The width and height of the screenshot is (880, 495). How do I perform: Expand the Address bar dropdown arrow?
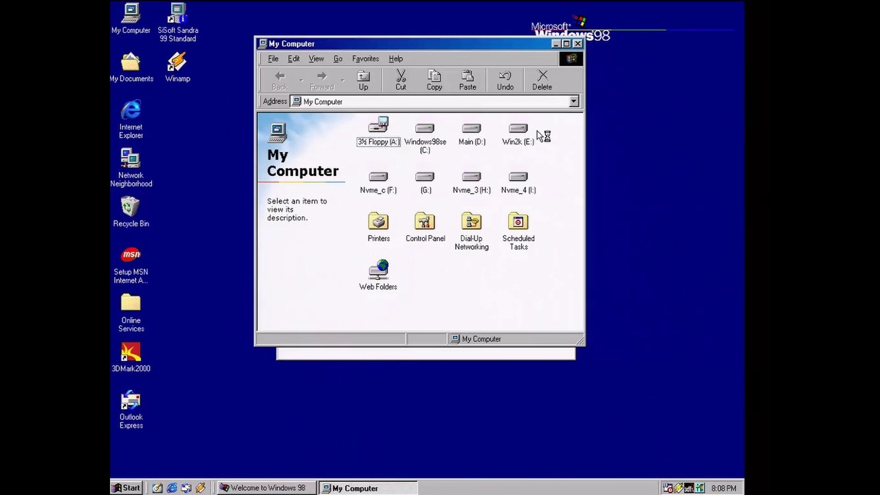coord(573,102)
